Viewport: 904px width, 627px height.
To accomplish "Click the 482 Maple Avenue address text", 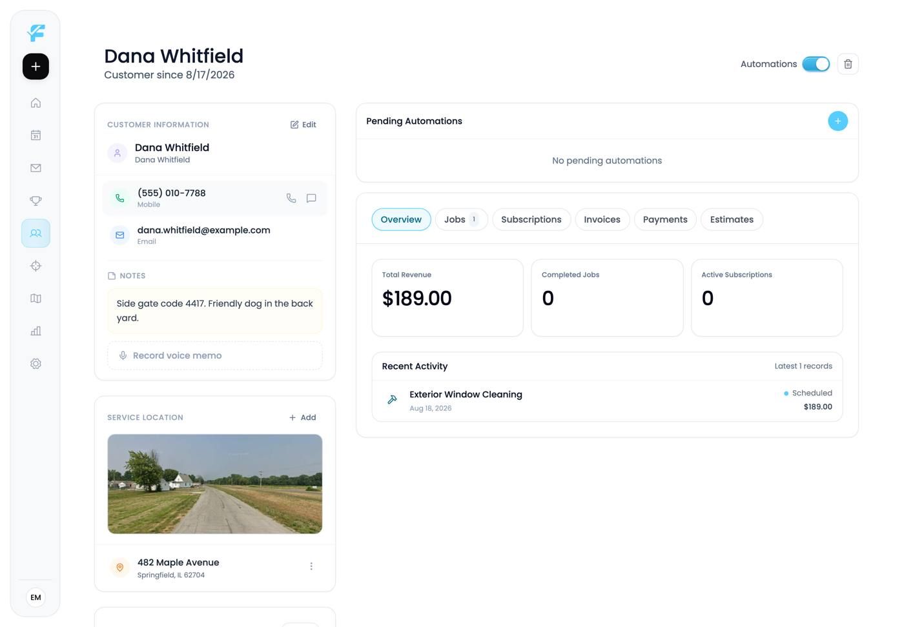I will tap(178, 562).
